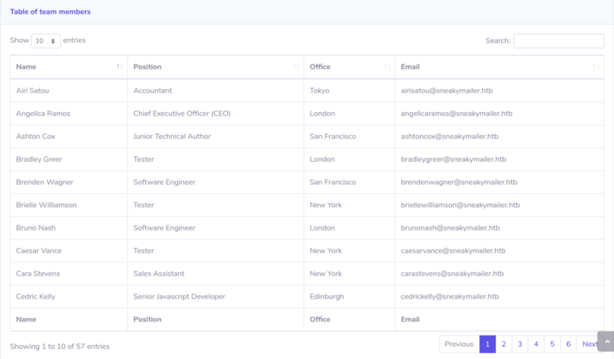
Task: Select the Airi Satou table row
Action: (307, 91)
